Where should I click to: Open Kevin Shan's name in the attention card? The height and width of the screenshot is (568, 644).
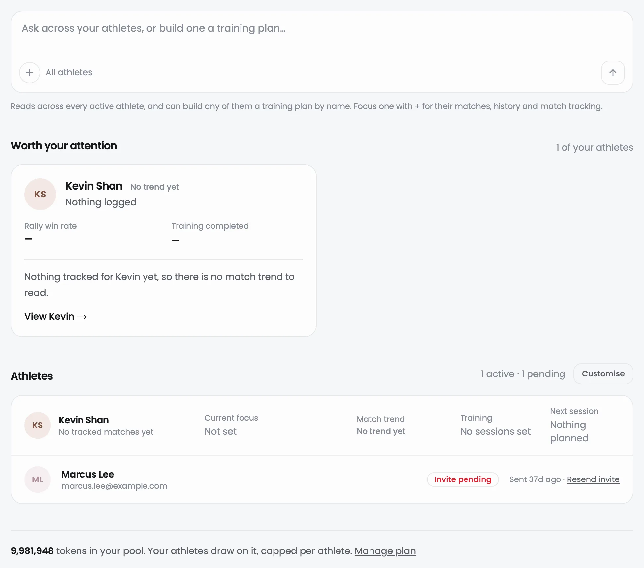tap(94, 186)
